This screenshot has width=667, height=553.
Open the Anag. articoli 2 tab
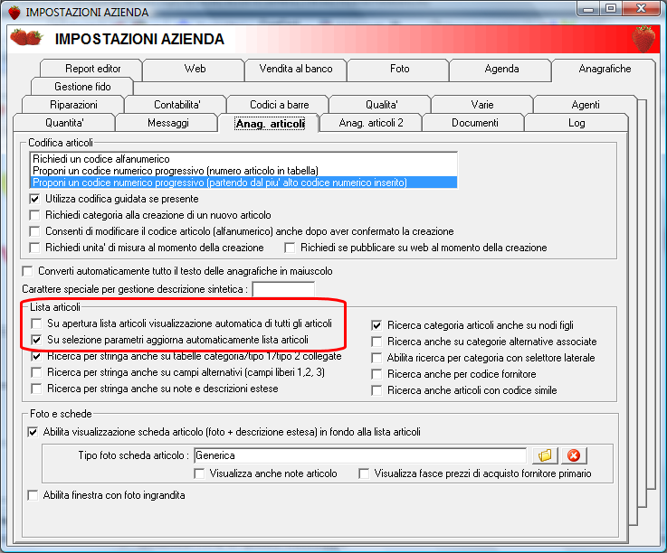click(x=370, y=123)
